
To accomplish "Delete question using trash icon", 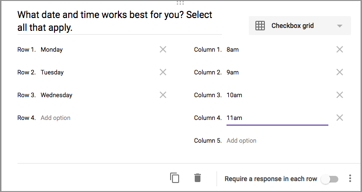I will pos(198,178).
